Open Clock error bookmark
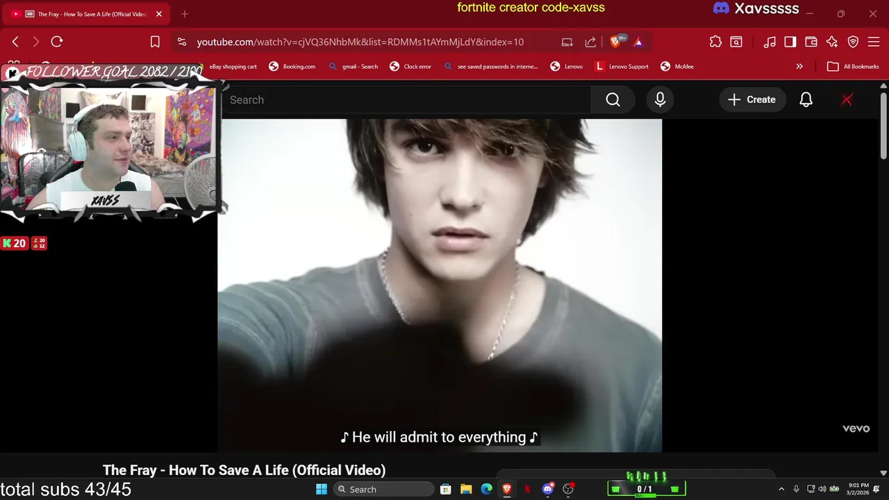Viewport: 889px width, 500px height. click(x=410, y=67)
